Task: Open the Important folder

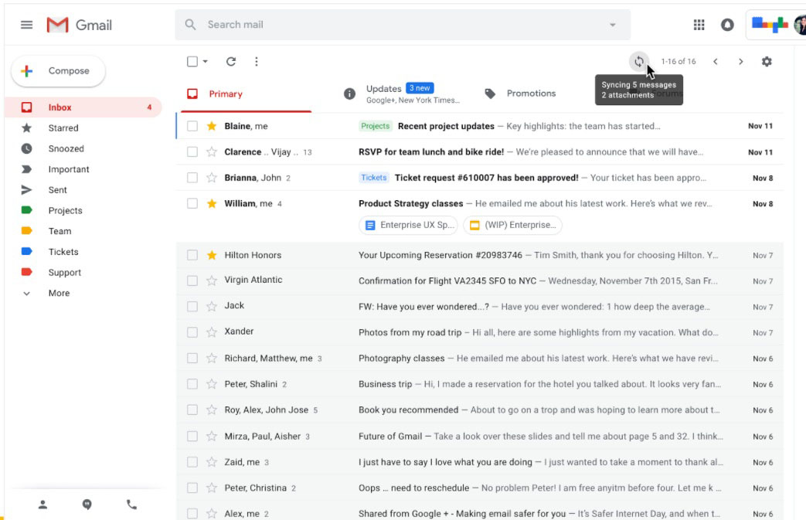Action: coord(68,169)
